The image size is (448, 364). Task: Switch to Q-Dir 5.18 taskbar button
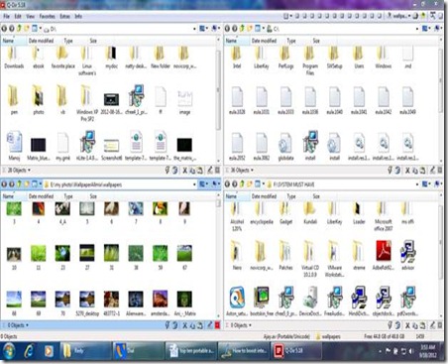pos(295,351)
